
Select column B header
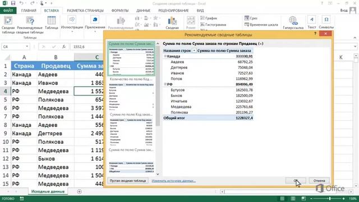tap(56, 57)
